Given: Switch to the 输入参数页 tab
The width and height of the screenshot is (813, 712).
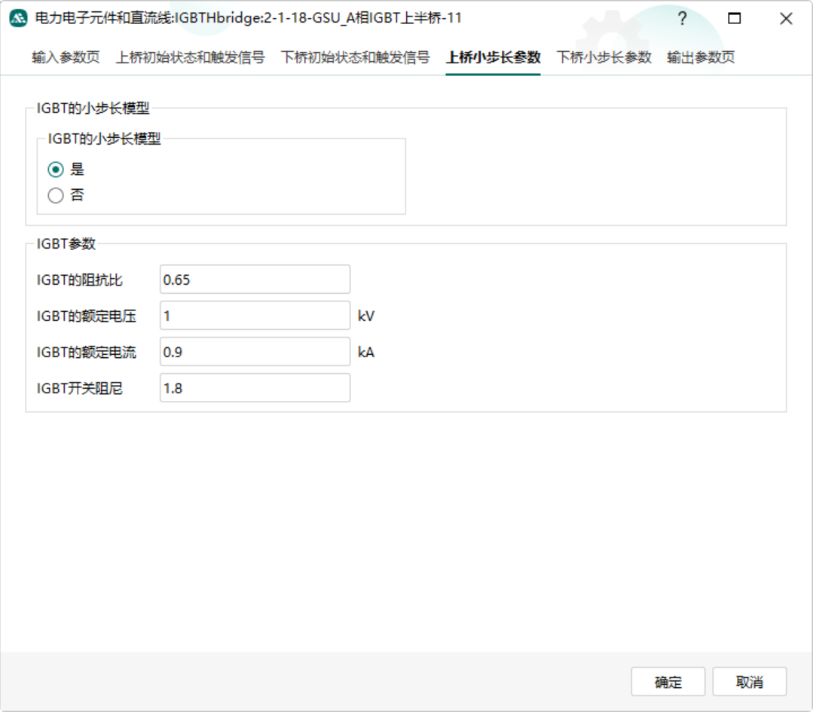Looking at the screenshot, I should 66,57.
